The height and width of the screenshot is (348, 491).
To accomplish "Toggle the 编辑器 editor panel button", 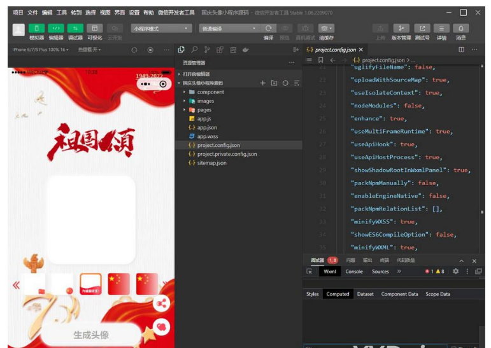I will pyautogui.click(x=56, y=29).
